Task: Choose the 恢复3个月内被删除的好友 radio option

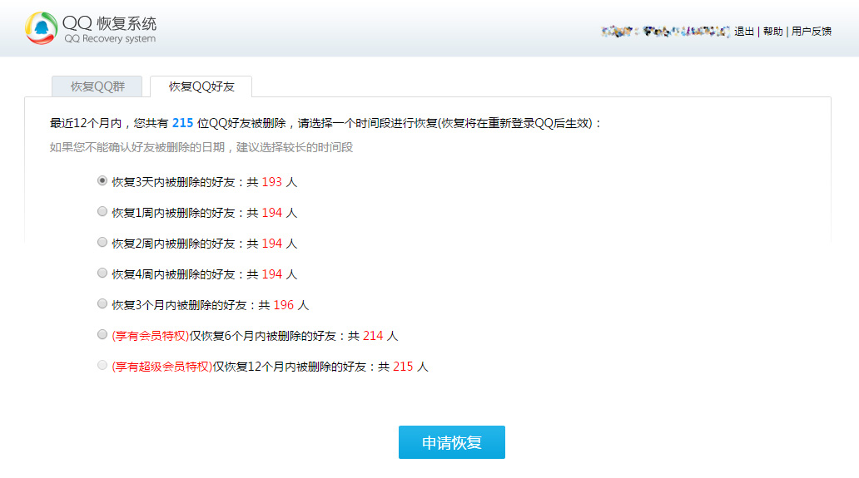Action: pos(102,303)
